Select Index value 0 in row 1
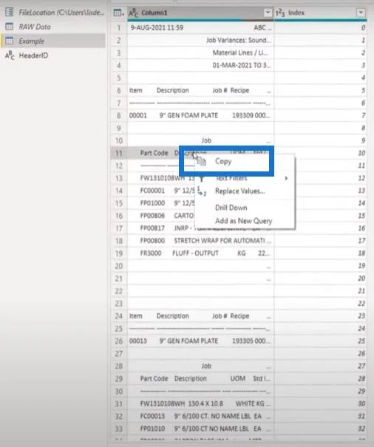Screen dimensions: 374x447 [x=320, y=27]
